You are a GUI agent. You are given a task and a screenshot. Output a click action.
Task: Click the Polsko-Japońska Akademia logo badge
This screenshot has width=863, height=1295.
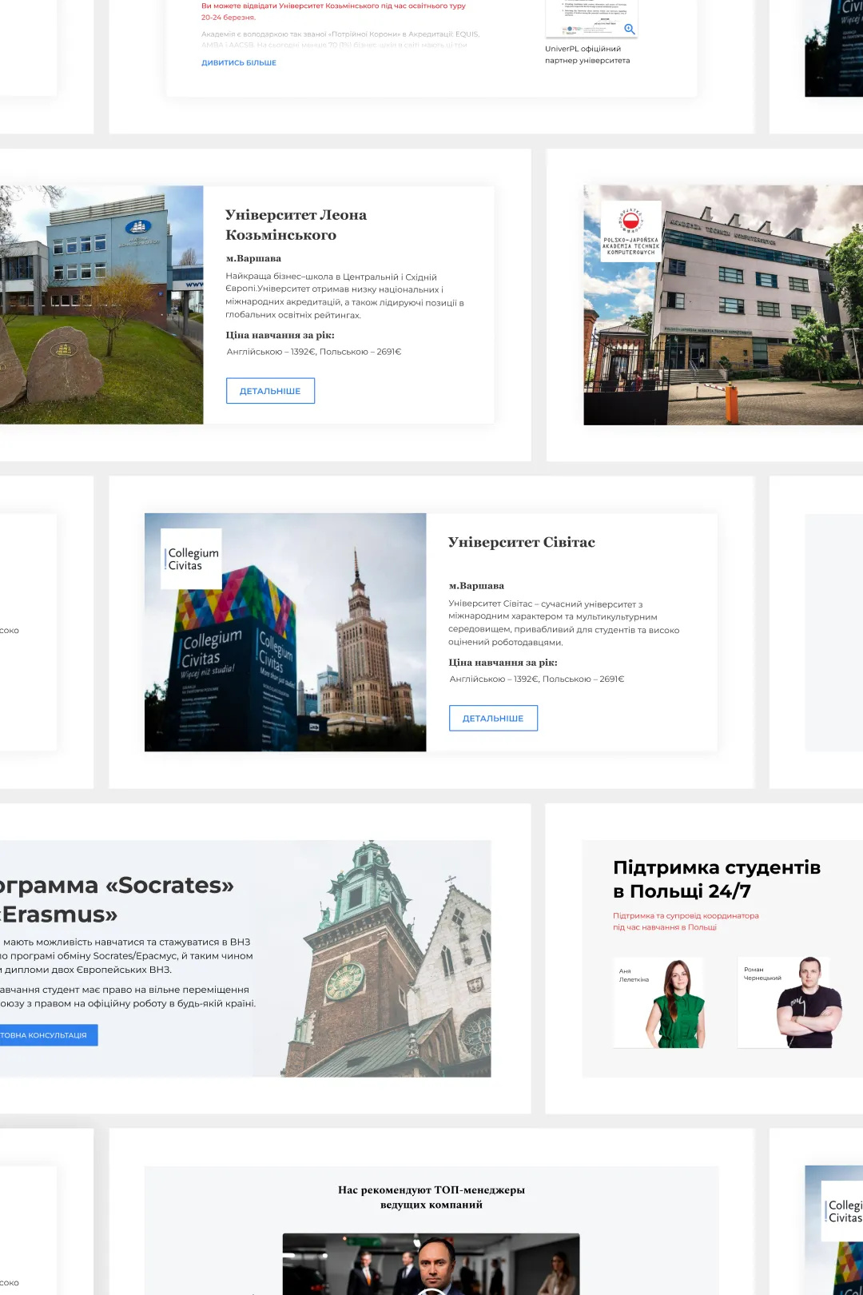pyautogui.click(x=630, y=231)
